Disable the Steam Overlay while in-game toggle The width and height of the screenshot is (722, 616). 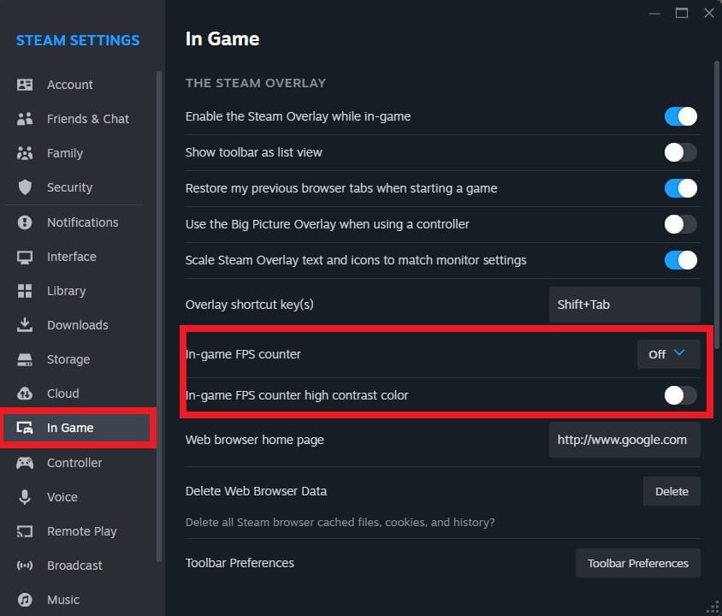(x=681, y=116)
